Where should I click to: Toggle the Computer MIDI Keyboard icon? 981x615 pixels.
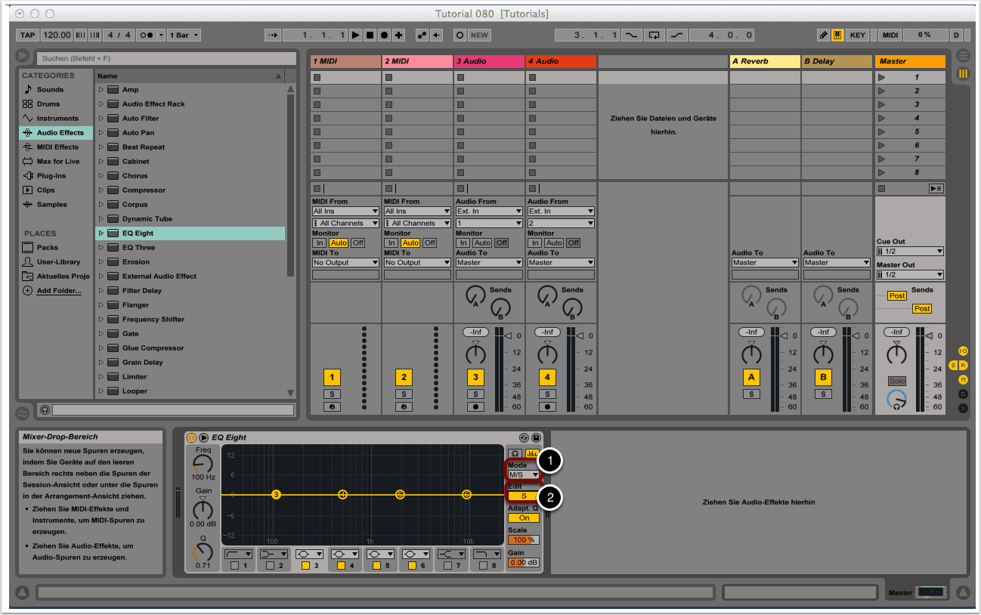837,35
